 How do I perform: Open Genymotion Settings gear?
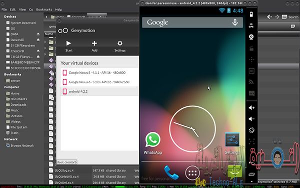click(x=120, y=46)
